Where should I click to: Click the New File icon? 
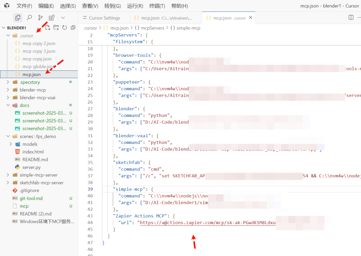pyautogui.click(x=48, y=28)
